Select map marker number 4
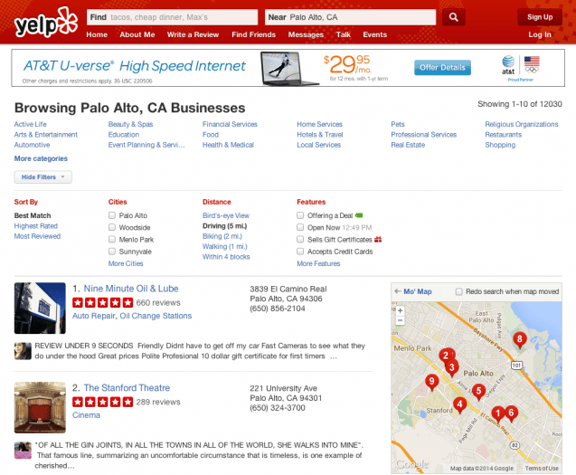This screenshot has height=475, width=576. point(459,405)
